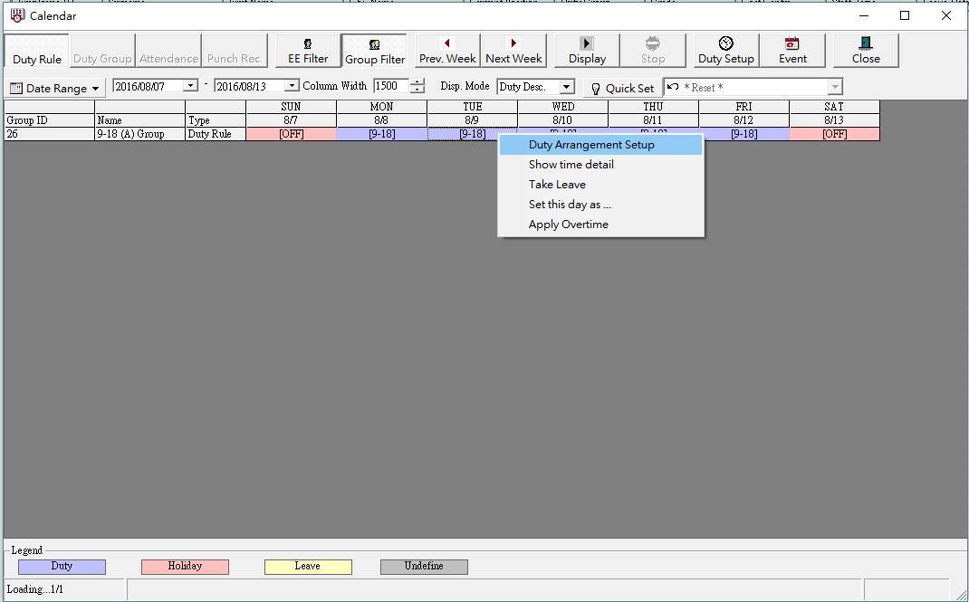
Task: Expand the Date Range dropdown
Action: [x=55, y=88]
